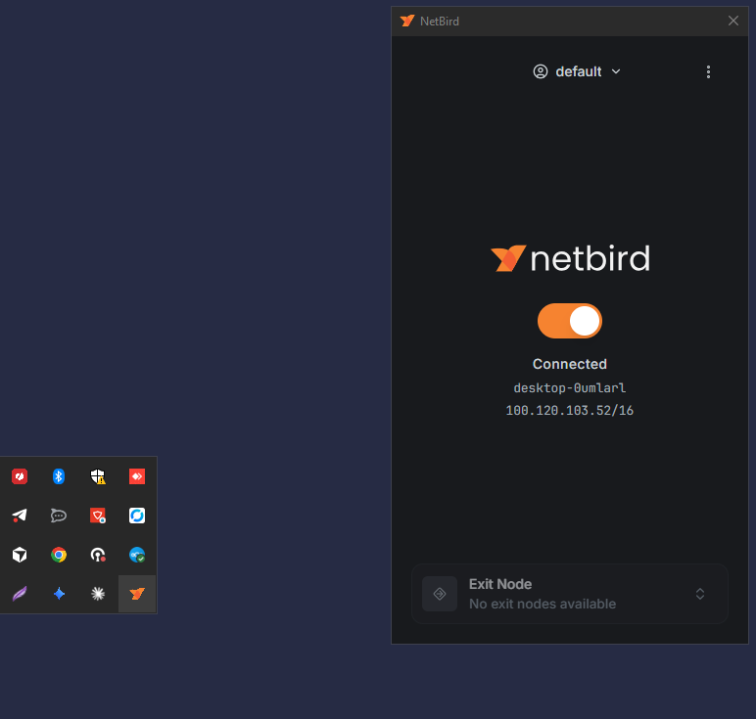Open white cube tray icon

(20, 555)
